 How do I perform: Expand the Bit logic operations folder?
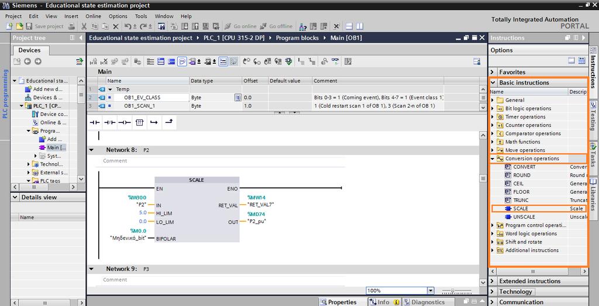tap(493, 108)
